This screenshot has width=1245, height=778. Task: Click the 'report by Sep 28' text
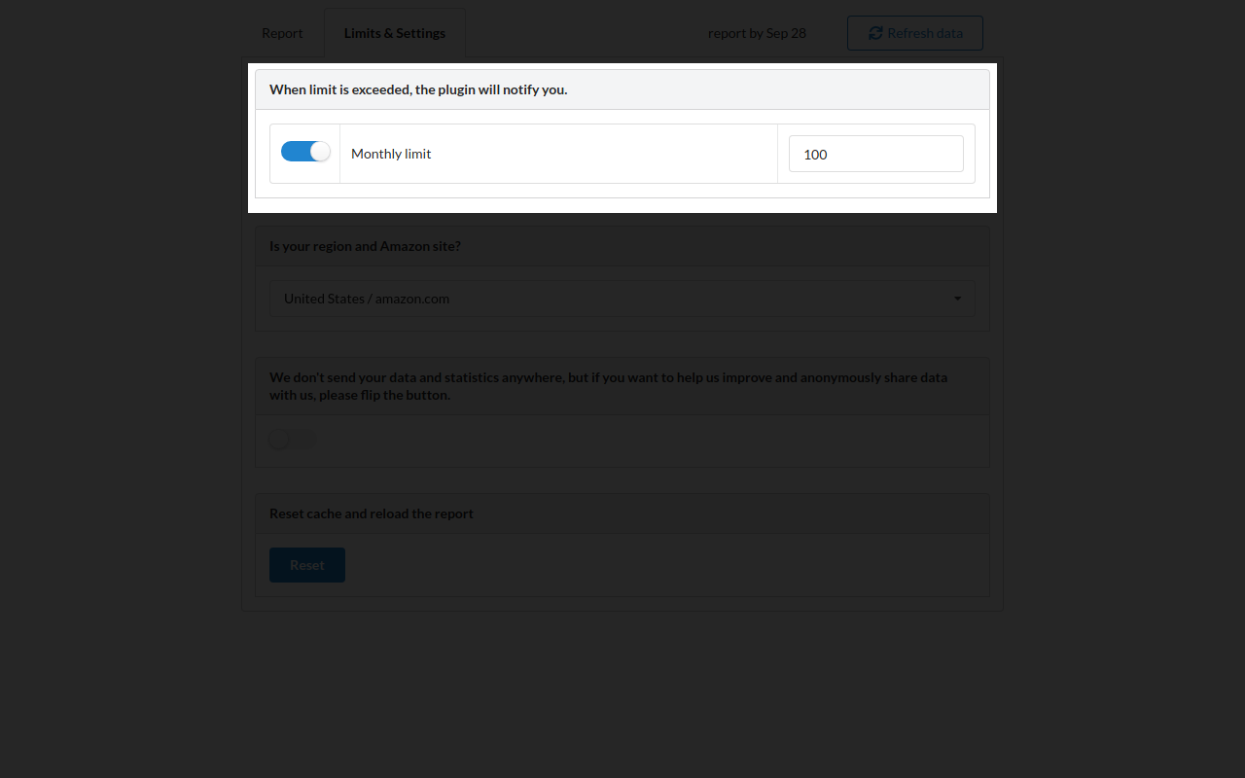[757, 33]
